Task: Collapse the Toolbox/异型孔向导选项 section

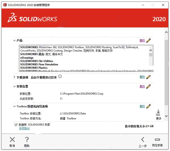Action: click(x=14, y=106)
